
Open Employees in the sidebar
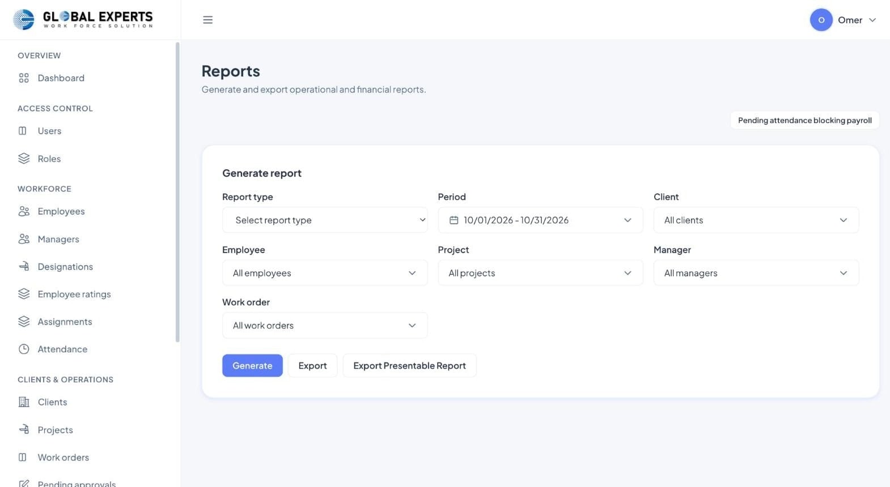click(61, 211)
